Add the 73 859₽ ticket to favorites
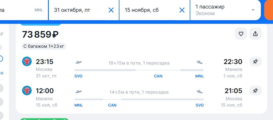 (241, 34)
